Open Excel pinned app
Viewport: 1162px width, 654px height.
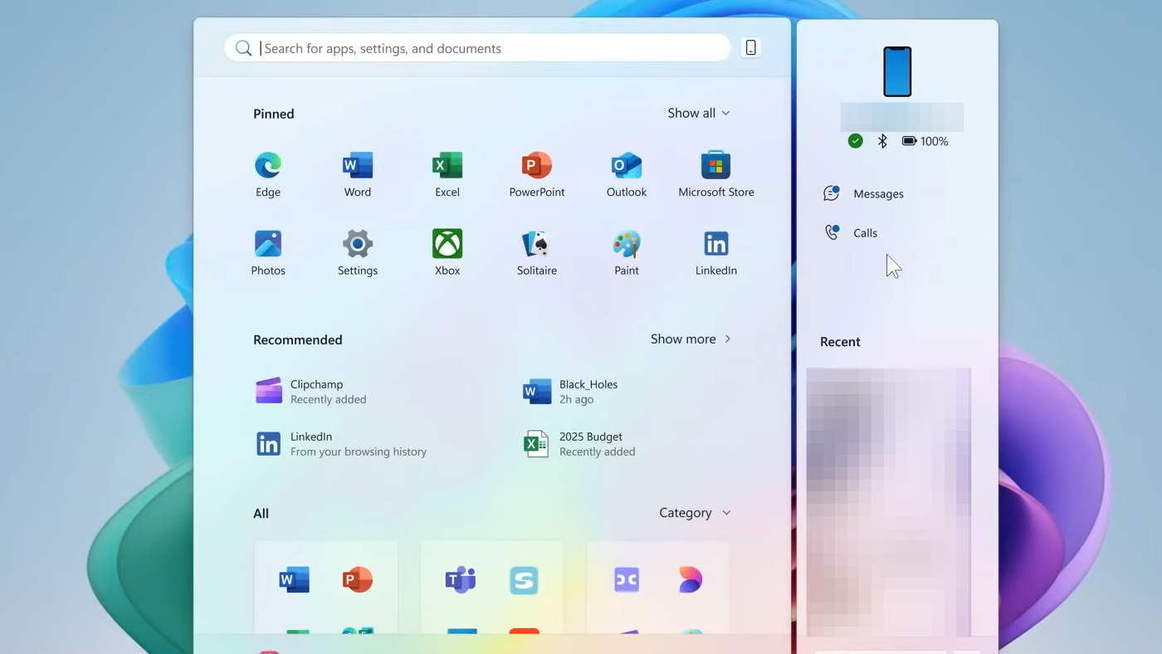point(447,174)
